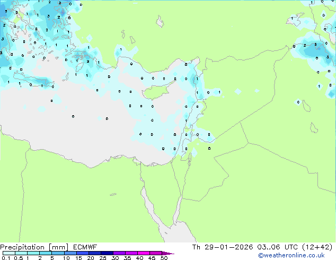Click the legend value "20"
The width and height of the screenshot is (336, 260).
pos(91,258)
